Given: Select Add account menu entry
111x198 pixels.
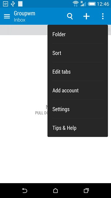Looking at the screenshot, I should 78,90.
